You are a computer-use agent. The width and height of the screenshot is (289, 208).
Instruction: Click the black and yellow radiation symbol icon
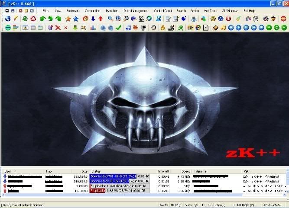[x=213, y=19]
